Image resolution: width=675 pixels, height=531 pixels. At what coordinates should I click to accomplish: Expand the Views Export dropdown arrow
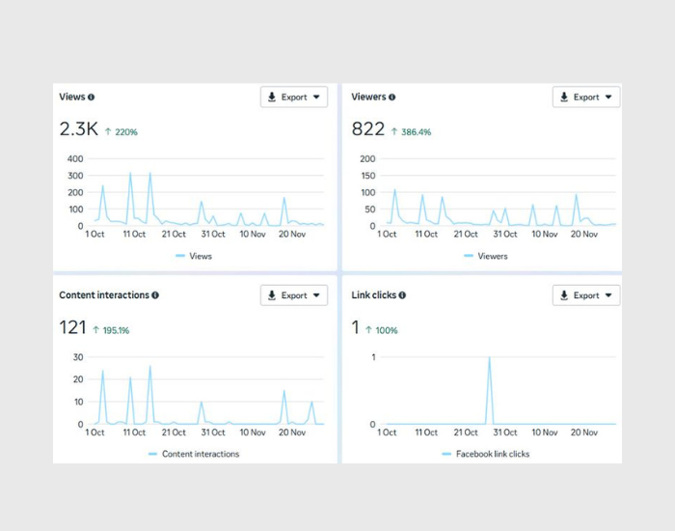click(x=317, y=98)
